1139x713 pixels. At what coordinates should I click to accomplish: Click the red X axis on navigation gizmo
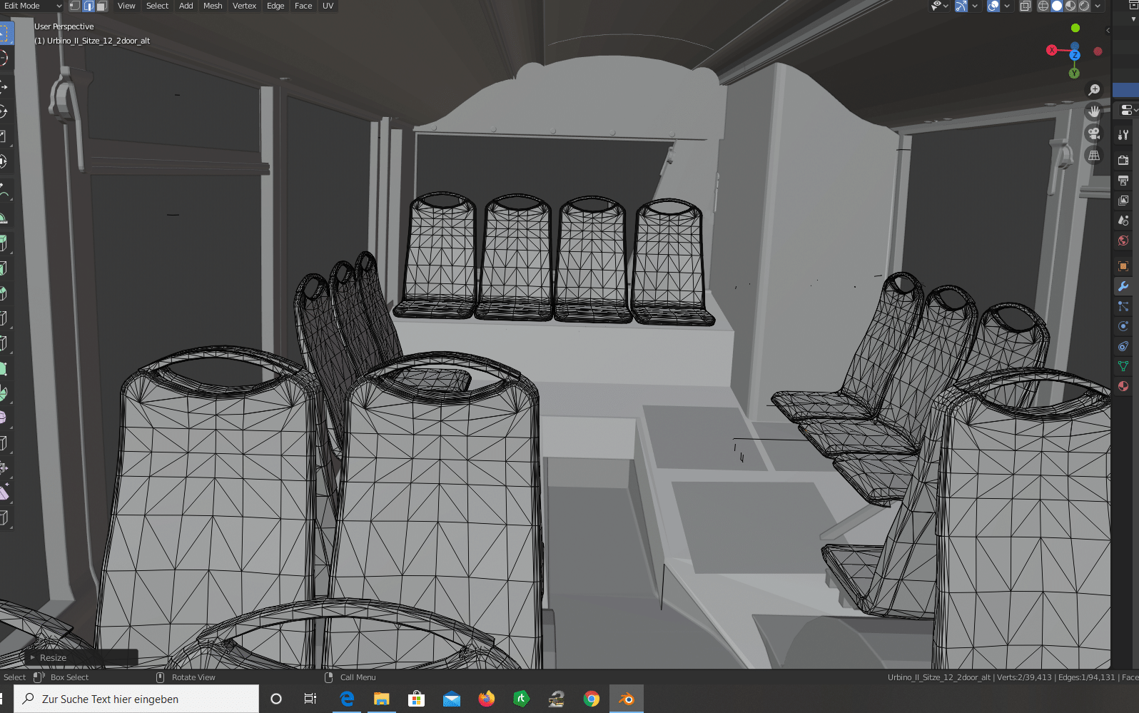(x=1051, y=50)
